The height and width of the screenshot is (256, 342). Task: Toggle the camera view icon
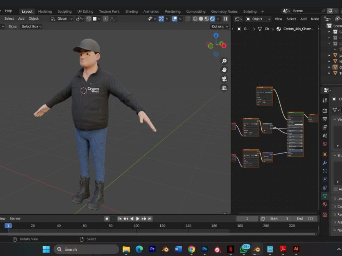pyautogui.click(x=224, y=79)
